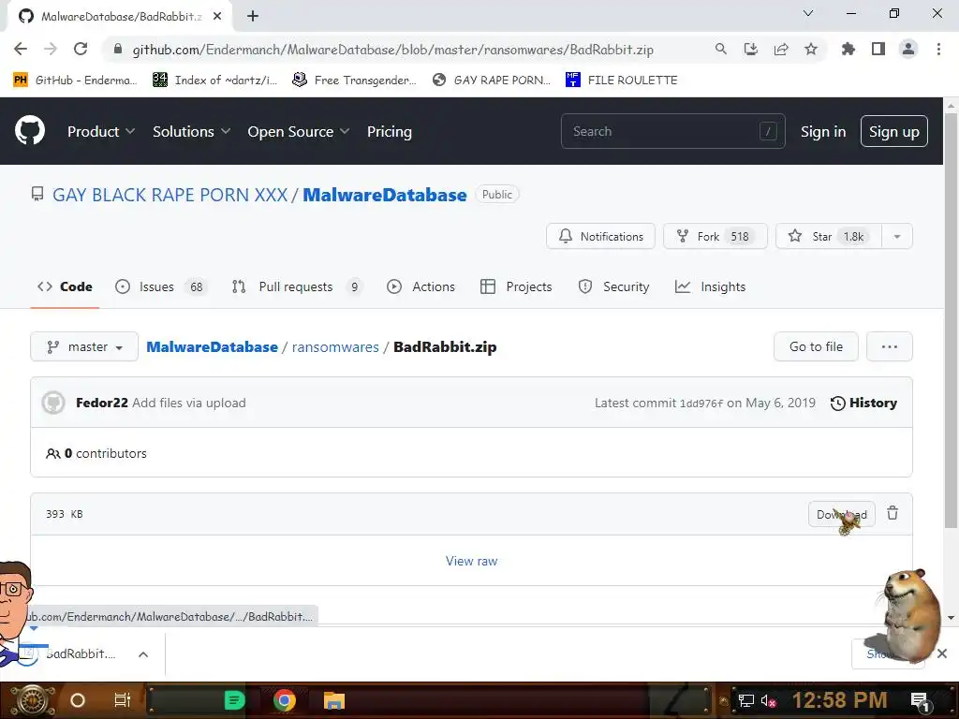Open File Explorer from the taskbar
The image size is (959, 719).
click(334, 700)
